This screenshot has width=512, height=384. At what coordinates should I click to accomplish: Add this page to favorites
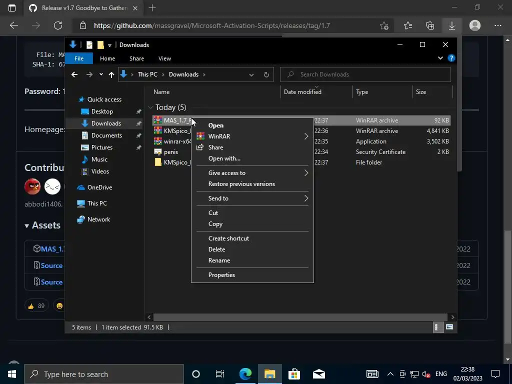pos(384,25)
